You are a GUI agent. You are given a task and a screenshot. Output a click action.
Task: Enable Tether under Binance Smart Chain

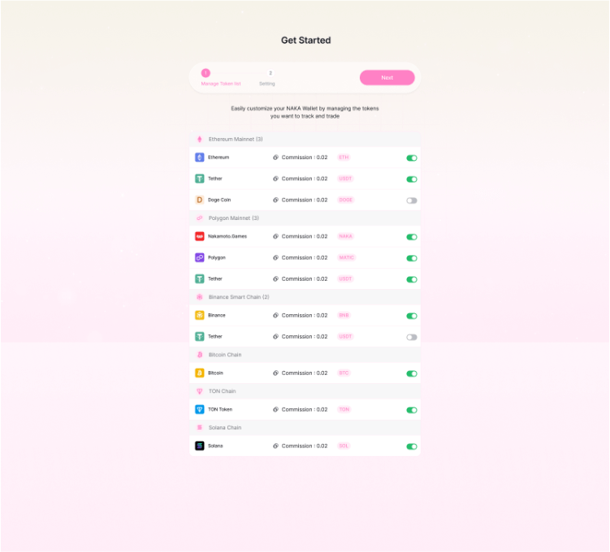tap(412, 337)
